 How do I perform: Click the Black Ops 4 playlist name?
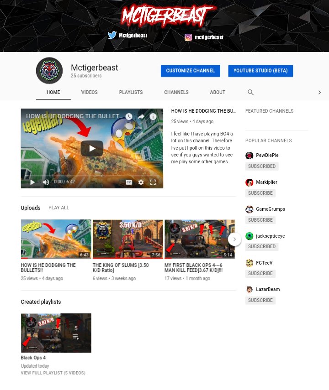(x=33, y=358)
